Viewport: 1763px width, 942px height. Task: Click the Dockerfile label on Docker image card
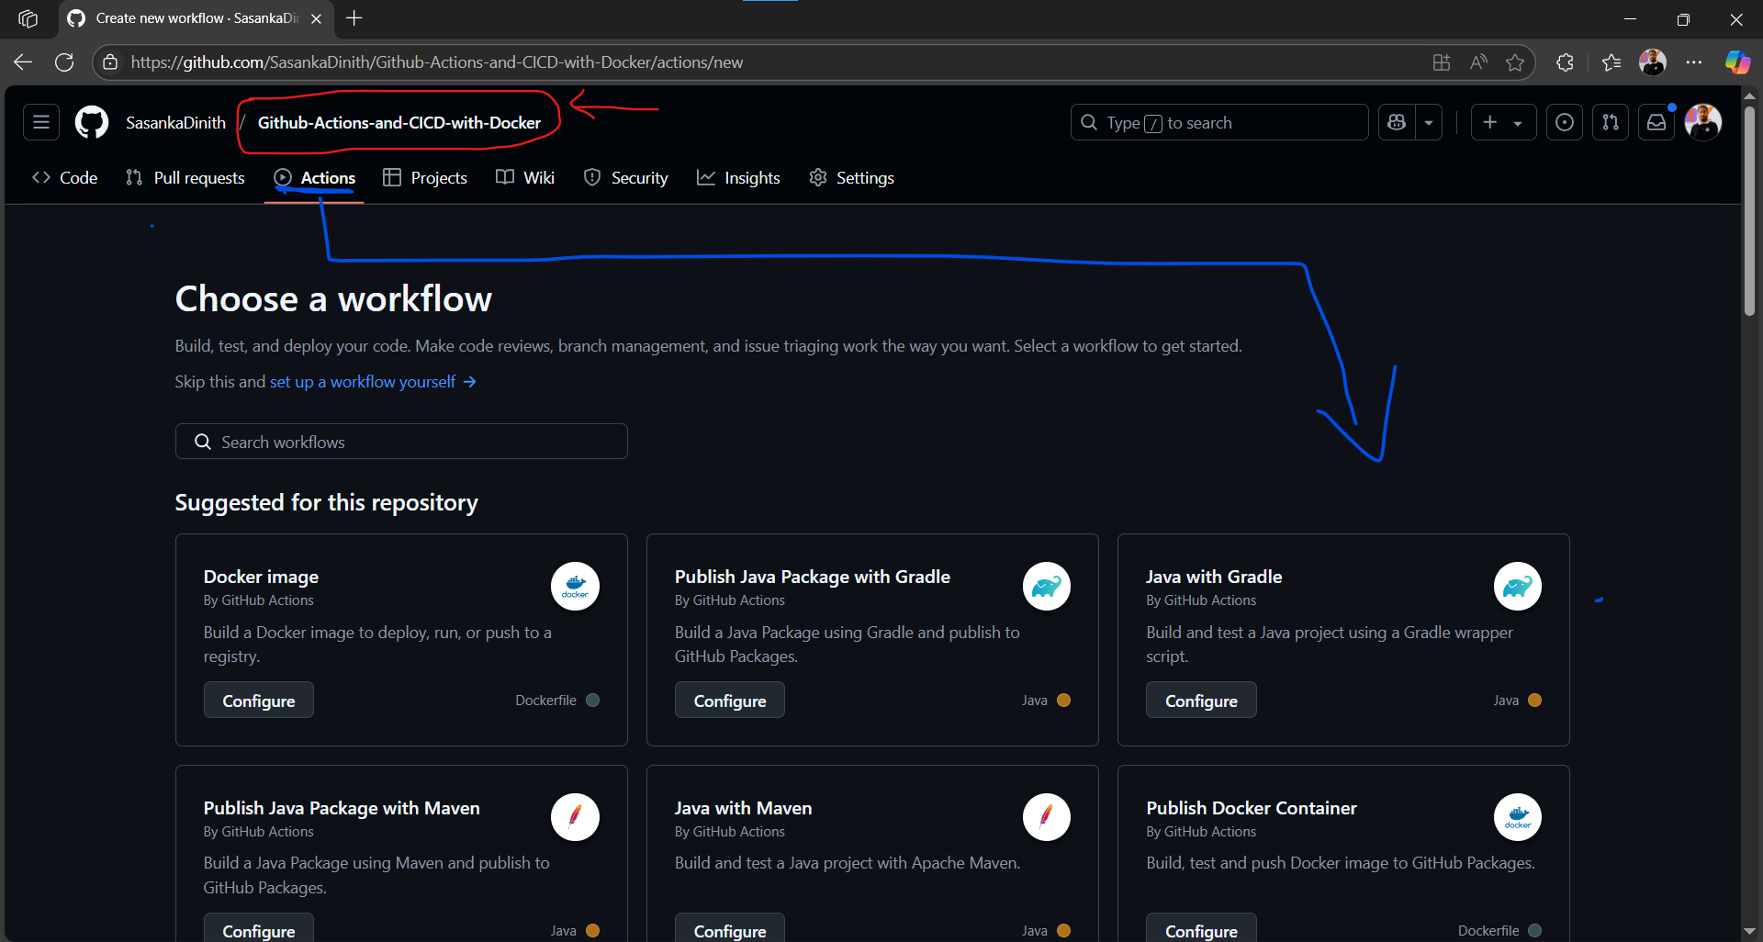click(545, 701)
